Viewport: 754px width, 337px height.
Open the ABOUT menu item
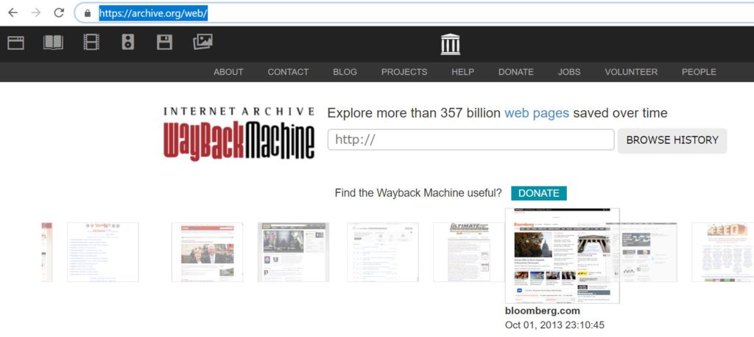click(x=228, y=72)
